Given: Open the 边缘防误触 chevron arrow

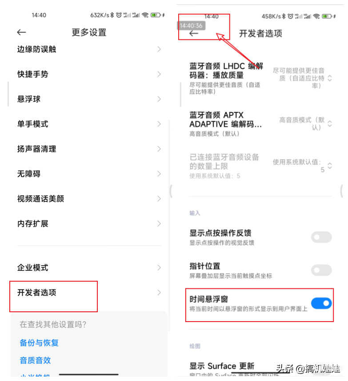Looking at the screenshot, I should tap(159, 49).
